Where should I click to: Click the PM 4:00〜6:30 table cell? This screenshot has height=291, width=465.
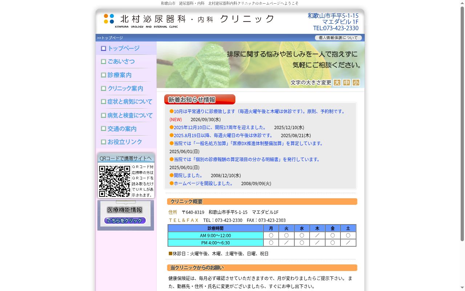click(215, 243)
